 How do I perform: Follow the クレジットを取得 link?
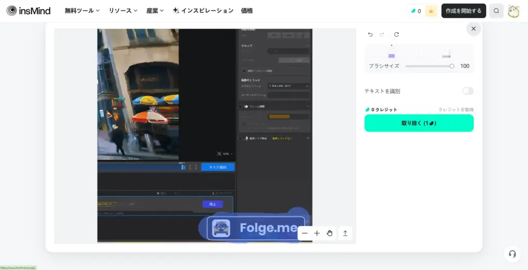[456, 110]
